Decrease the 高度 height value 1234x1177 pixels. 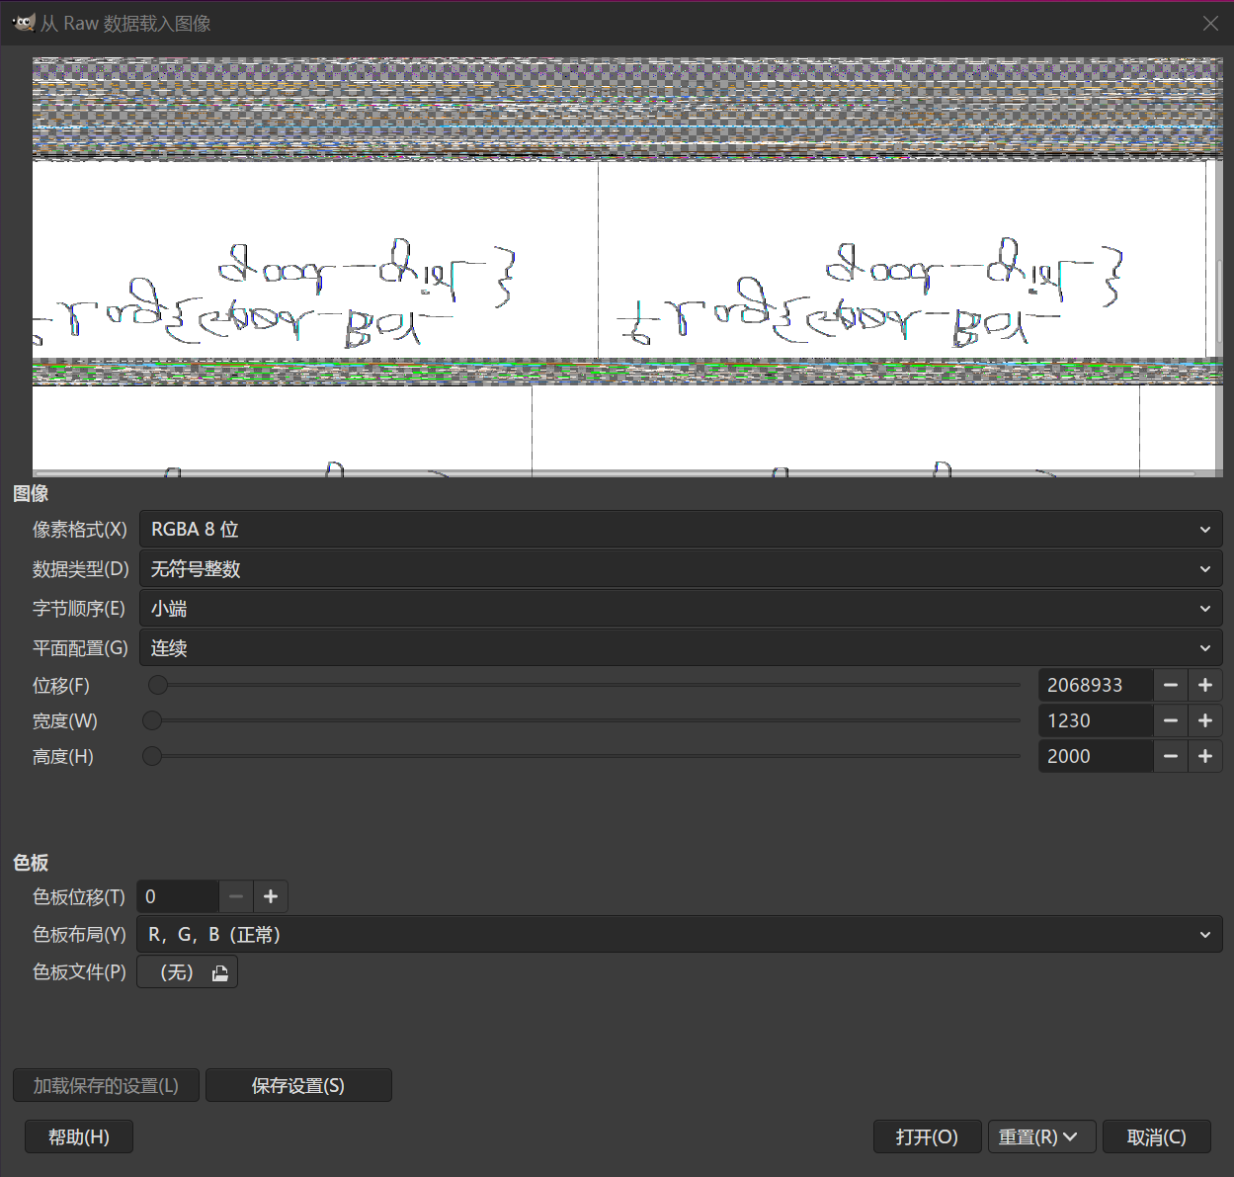(x=1171, y=756)
